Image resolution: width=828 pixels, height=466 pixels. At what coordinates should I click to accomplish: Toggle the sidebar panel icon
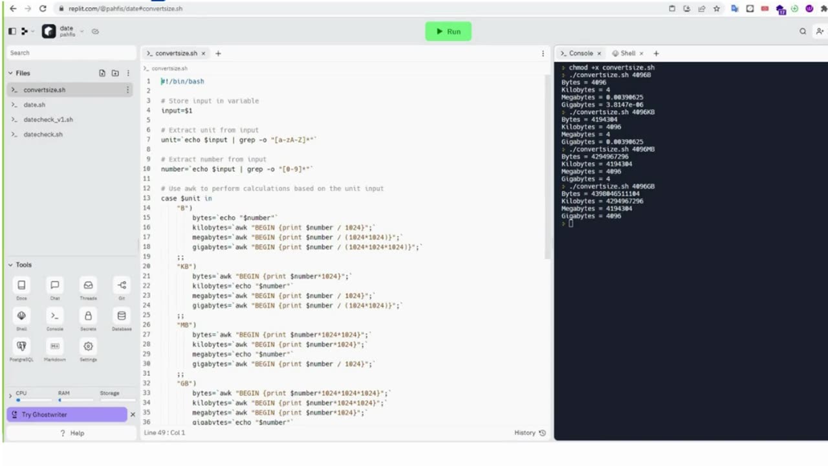pyautogui.click(x=12, y=31)
